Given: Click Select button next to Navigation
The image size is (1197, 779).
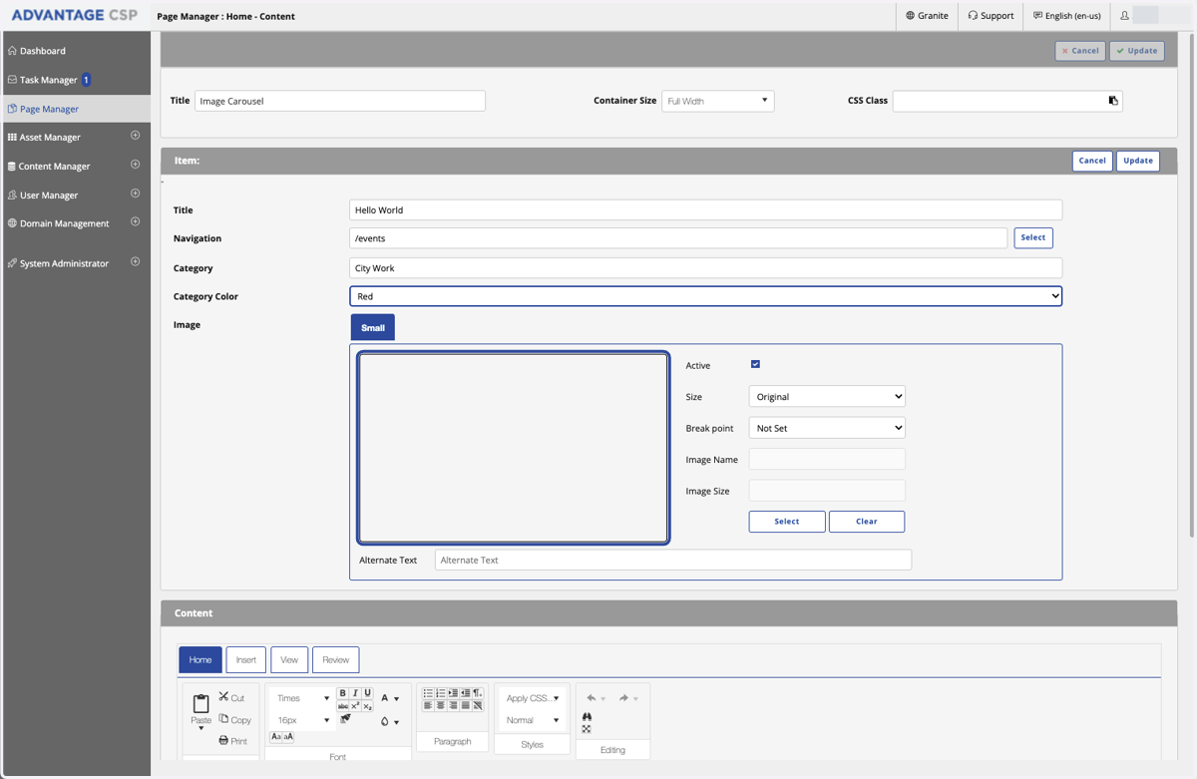Looking at the screenshot, I should 1033,237.
